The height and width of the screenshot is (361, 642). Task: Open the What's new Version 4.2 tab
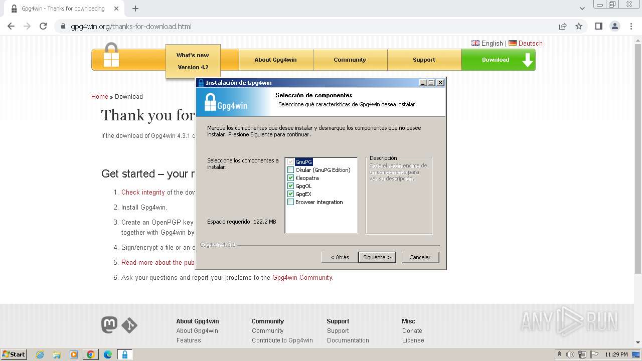point(193,61)
